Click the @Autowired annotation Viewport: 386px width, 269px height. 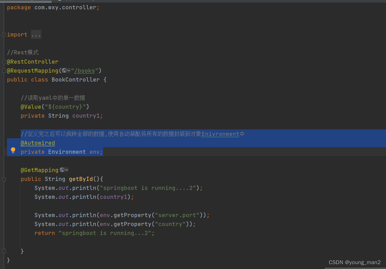click(38, 143)
